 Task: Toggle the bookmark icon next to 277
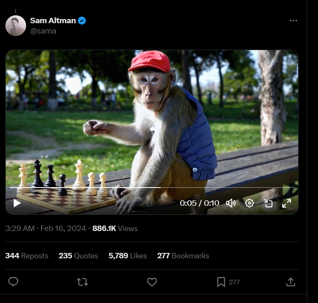pos(221,282)
